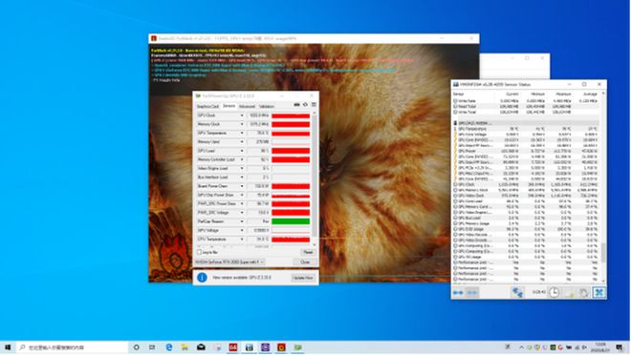Click the HWiNFO network computers icon
This screenshot has height=355, width=631.
point(517,292)
